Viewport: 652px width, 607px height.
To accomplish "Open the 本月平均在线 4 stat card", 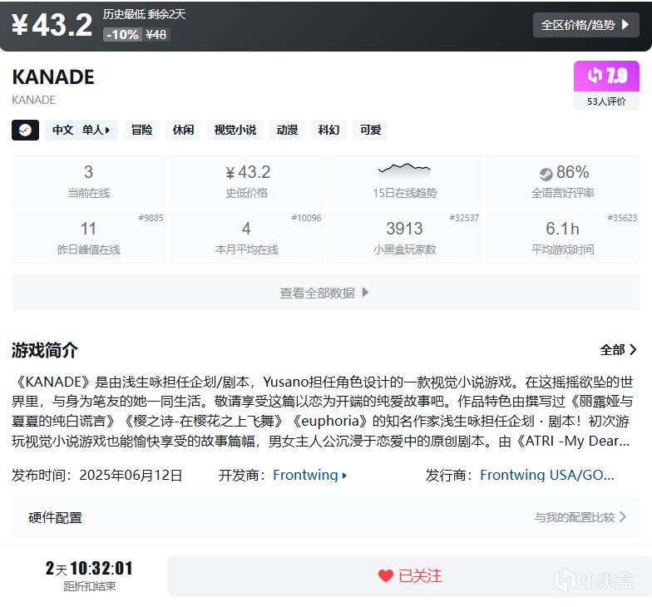I will click(x=246, y=237).
